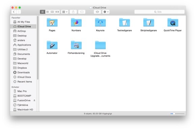Click in the Sök search field
The height and width of the screenshot is (130, 196).
(160, 12)
